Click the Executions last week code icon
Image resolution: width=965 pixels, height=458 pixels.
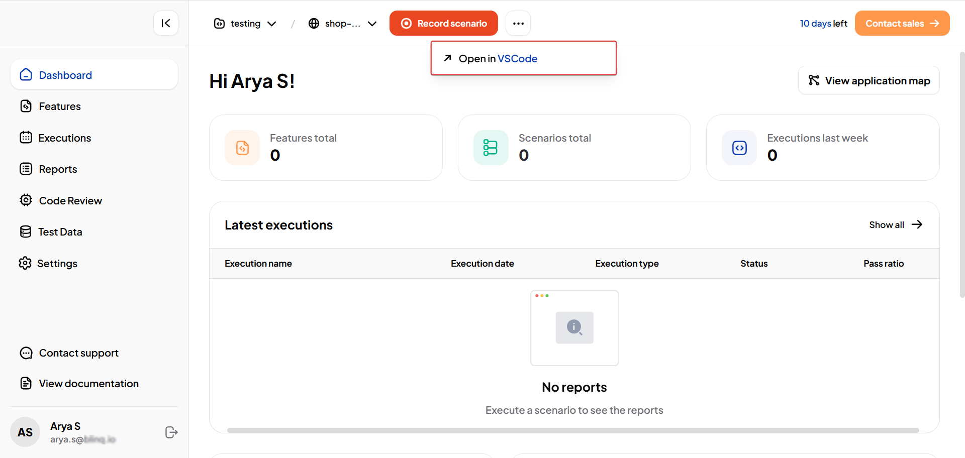(739, 148)
